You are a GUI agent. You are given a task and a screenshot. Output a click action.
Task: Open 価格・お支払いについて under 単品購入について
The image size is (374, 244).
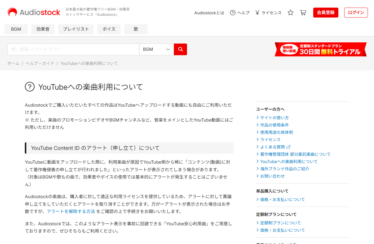[283, 199]
